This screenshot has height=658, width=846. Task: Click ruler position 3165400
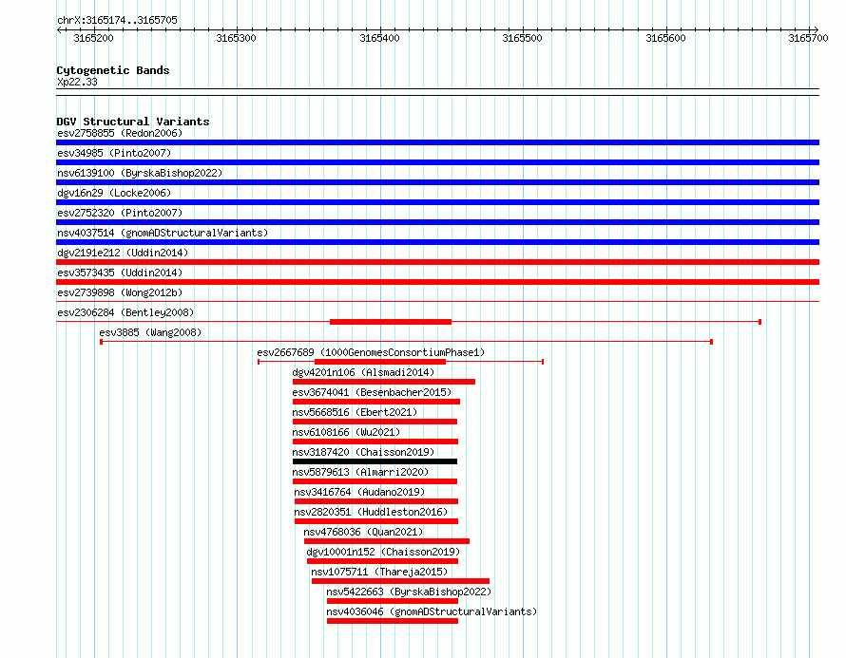coord(379,38)
